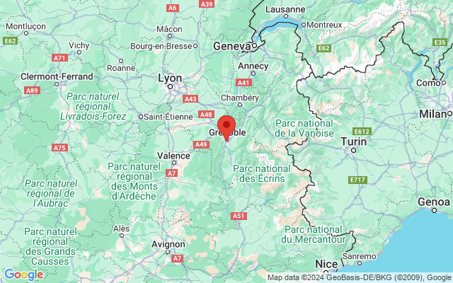The width and height of the screenshot is (453, 283).
Task: Click the A89 shield near Clermont-Ferrand
Action: (x=32, y=91)
